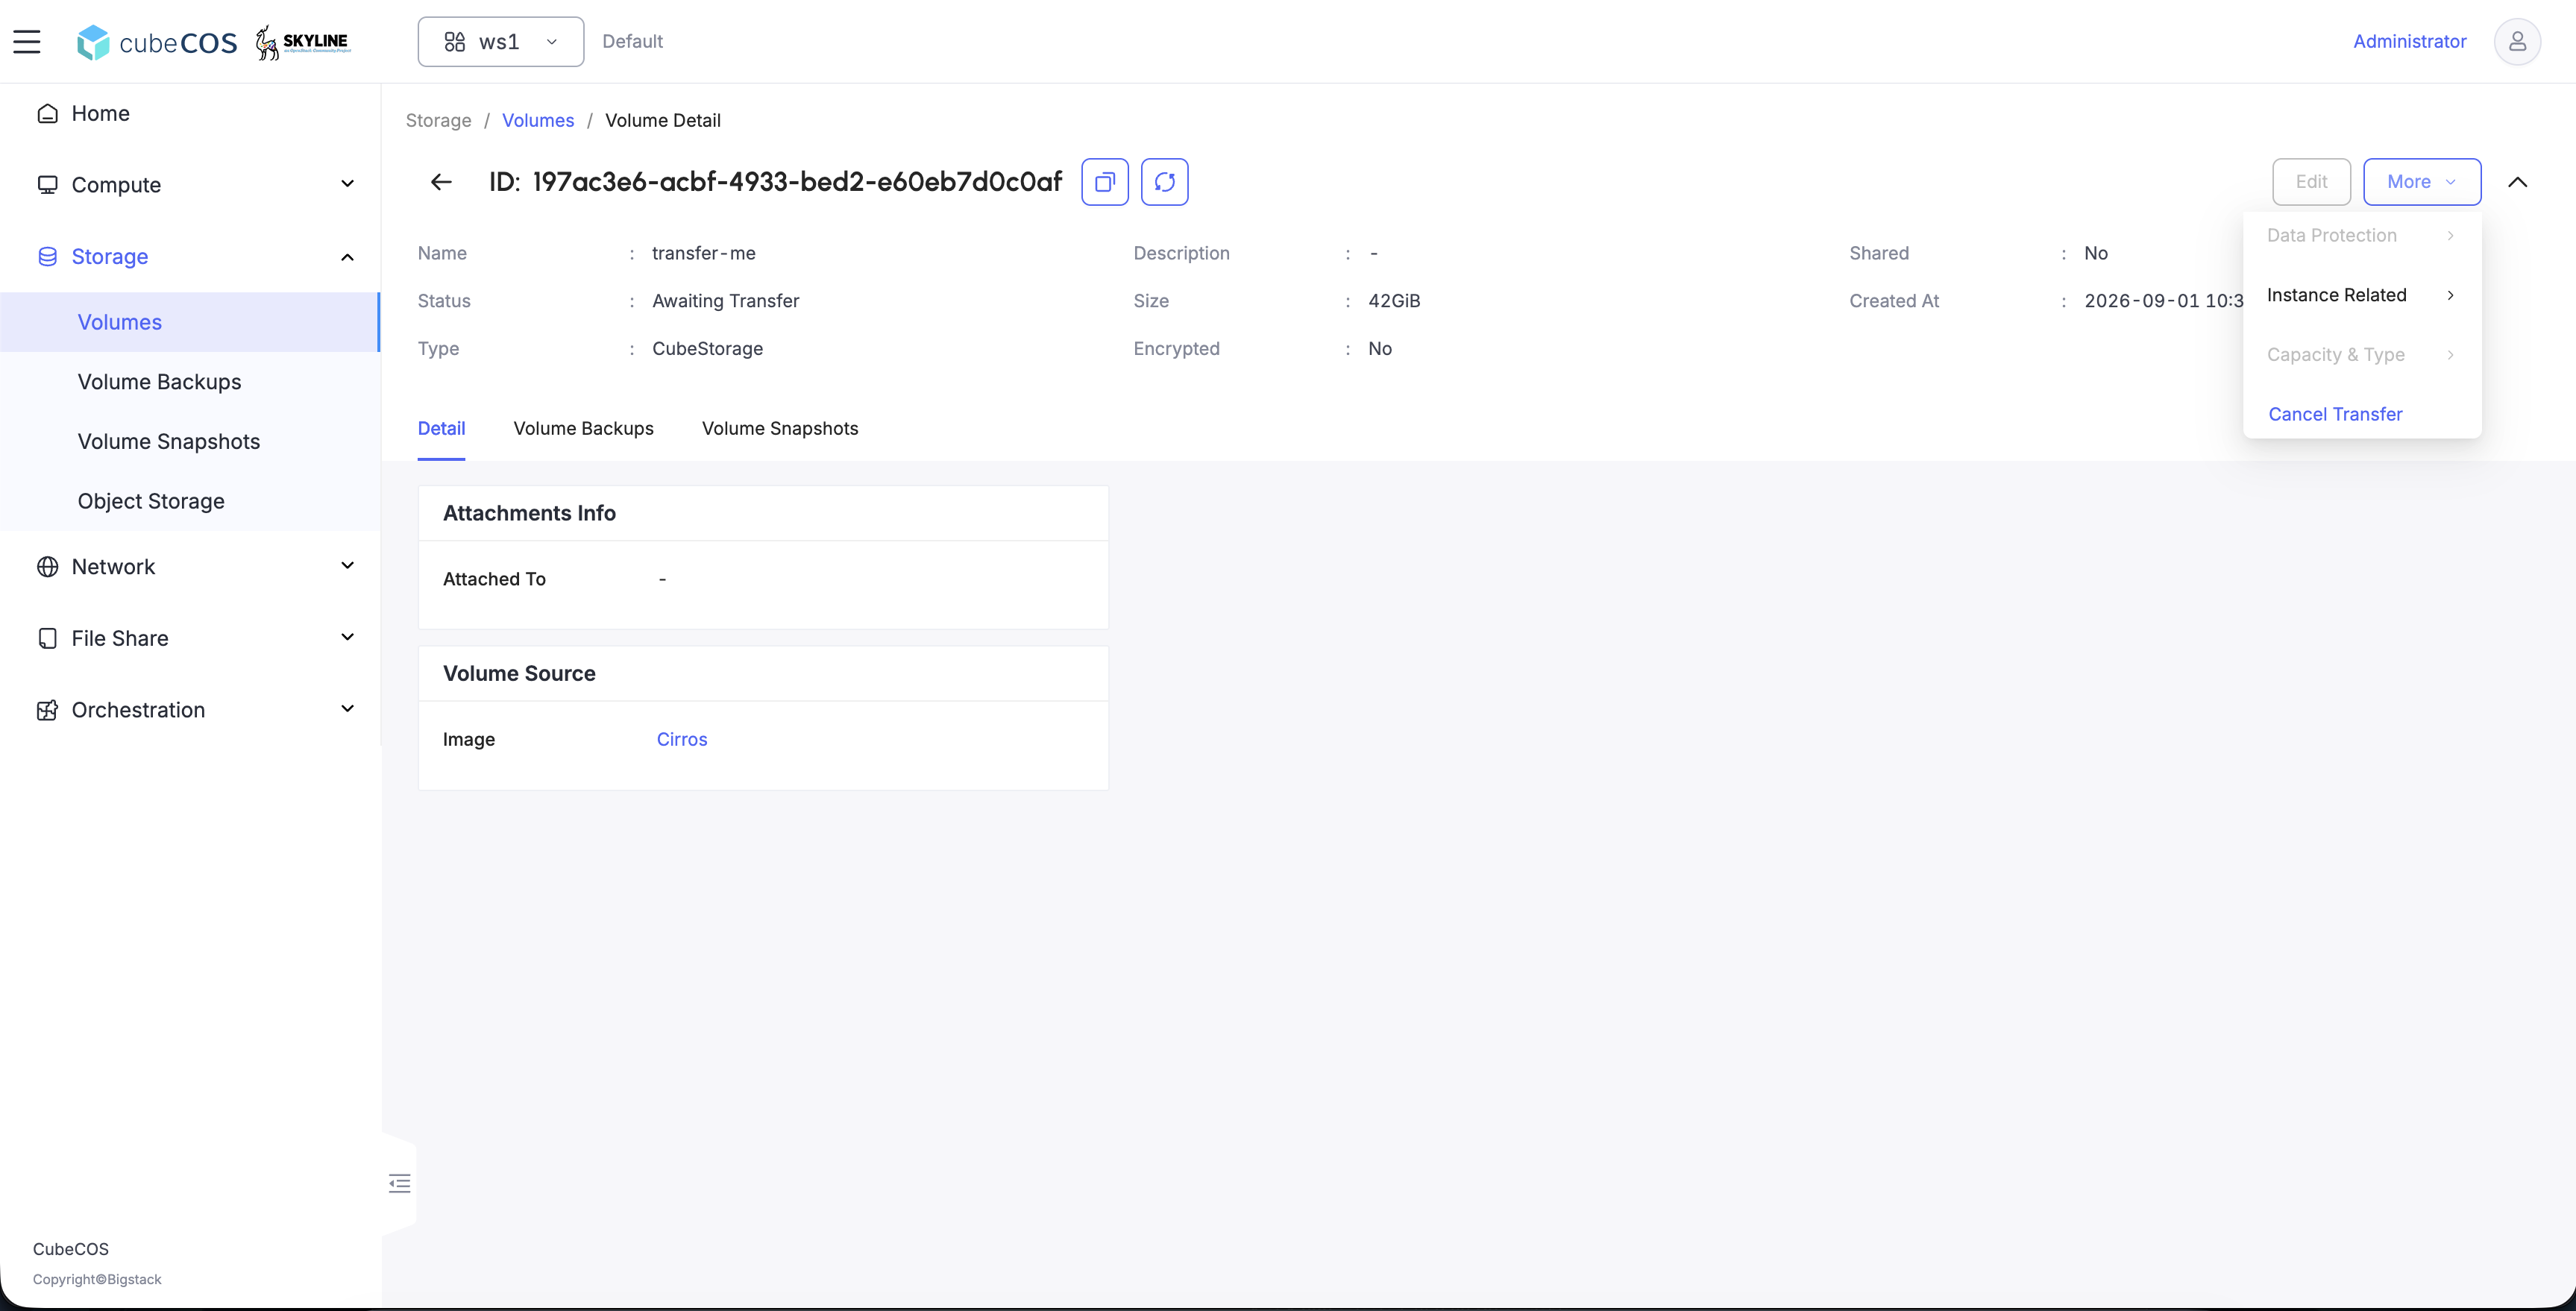2576x1311 pixels.
Task: Click the Administrator link
Action: click(2409, 41)
